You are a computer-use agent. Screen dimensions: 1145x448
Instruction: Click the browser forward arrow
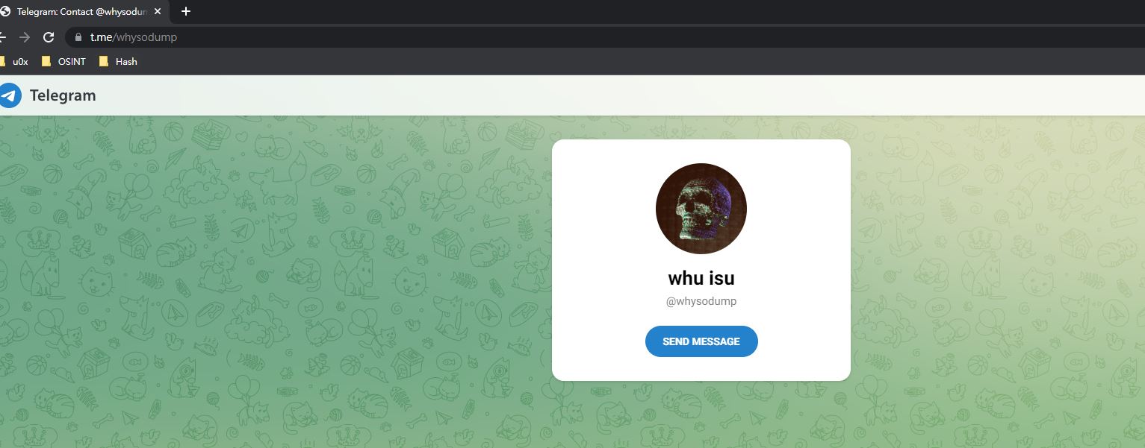click(x=25, y=37)
